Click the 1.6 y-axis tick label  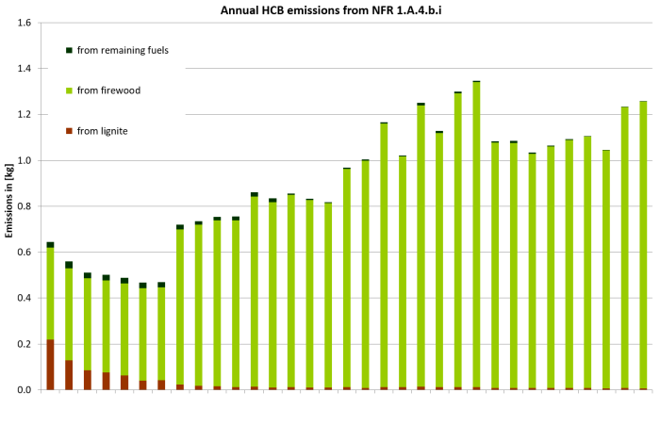[x=25, y=23]
